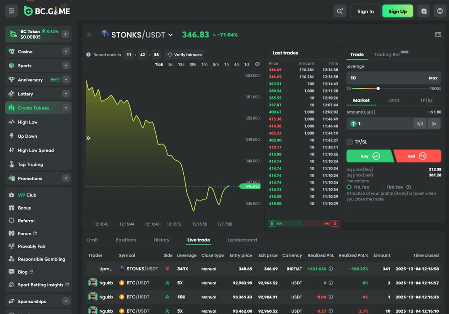Open the language globe icon

[x=440, y=11]
